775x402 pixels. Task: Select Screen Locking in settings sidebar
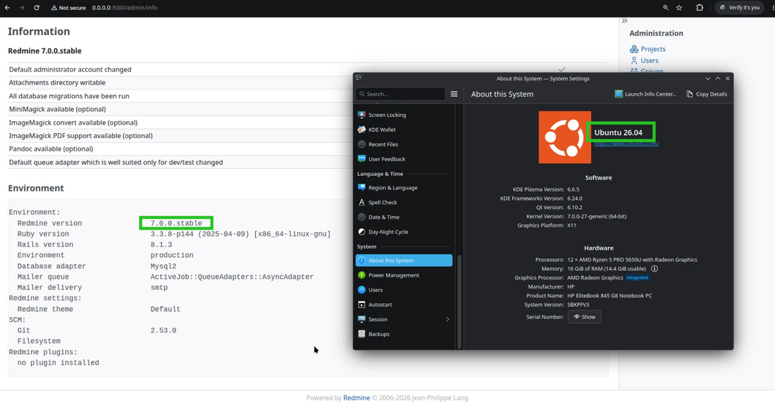404,115
